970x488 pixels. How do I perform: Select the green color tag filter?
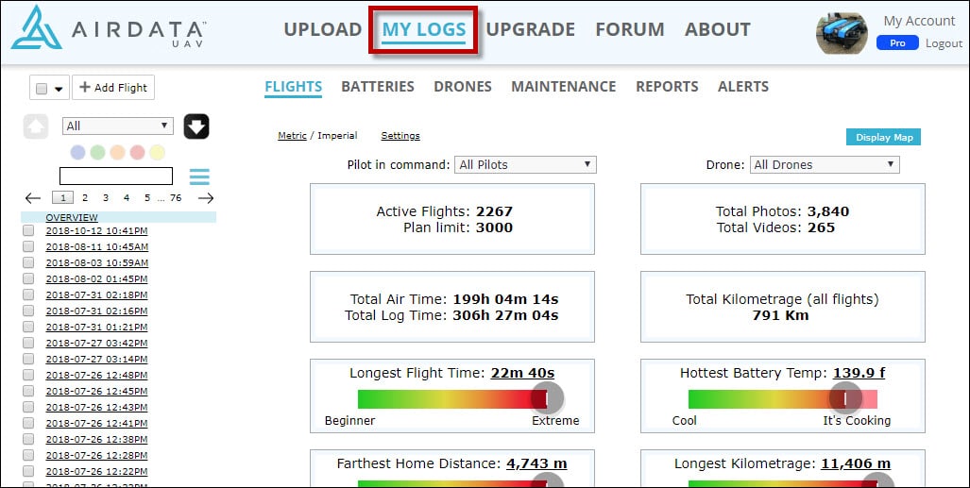tap(97, 152)
